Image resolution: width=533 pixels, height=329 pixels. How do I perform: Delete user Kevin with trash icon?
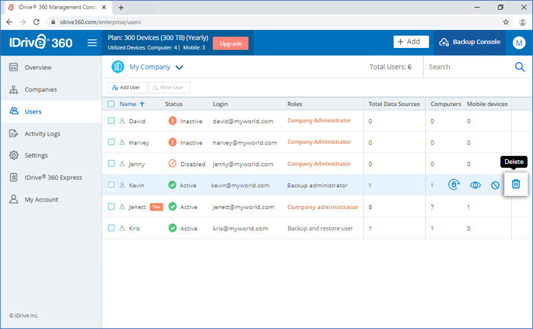pos(516,184)
